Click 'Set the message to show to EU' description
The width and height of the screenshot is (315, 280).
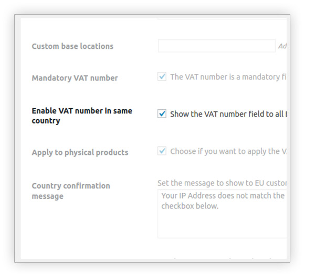pyautogui.click(x=222, y=183)
